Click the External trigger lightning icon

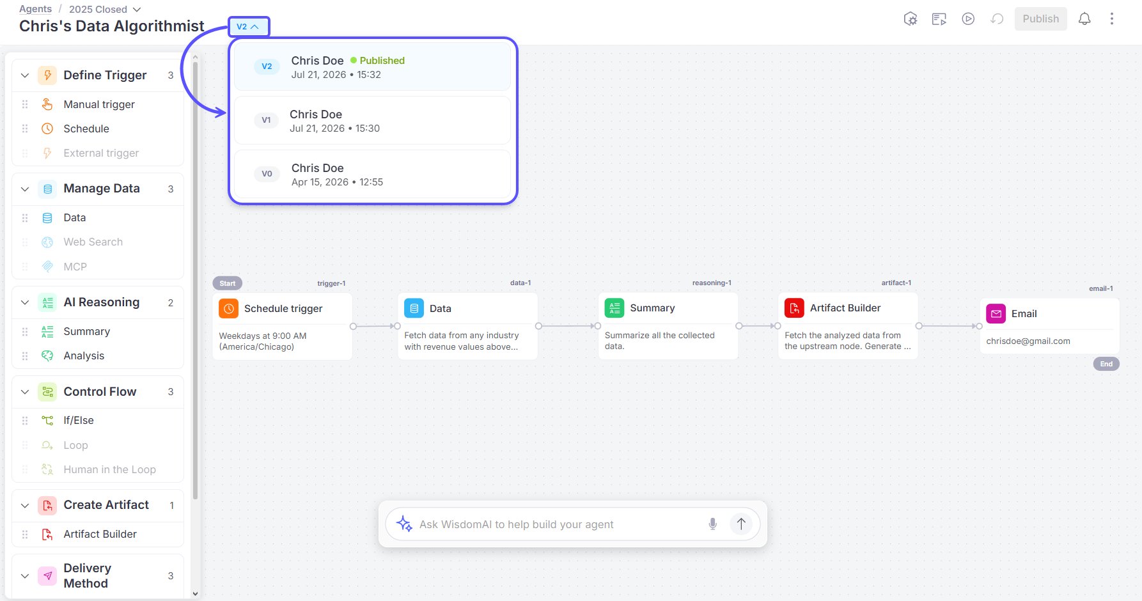click(x=47, y=153)
